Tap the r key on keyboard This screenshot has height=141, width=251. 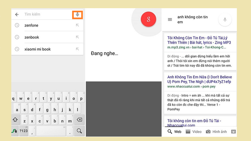coord(36,97)
